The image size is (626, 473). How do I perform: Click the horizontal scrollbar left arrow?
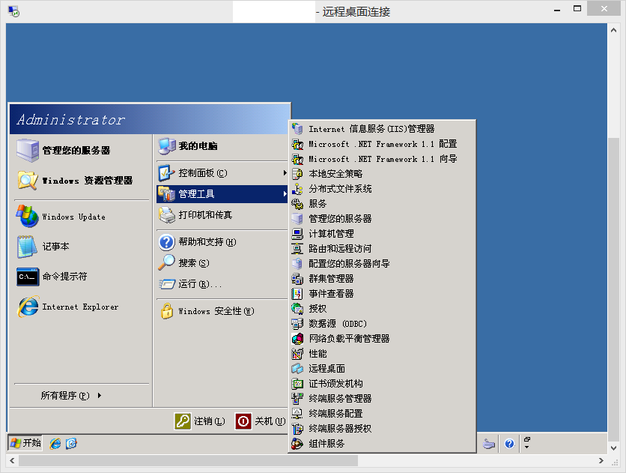pyautogui.click(x=12, y=460)
